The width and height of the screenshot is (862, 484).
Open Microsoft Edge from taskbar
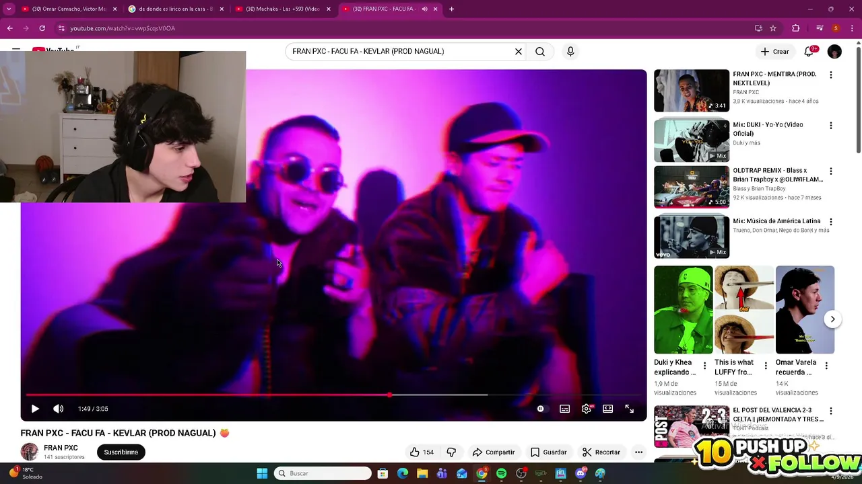pyautogui.click(x=403, y=473)
